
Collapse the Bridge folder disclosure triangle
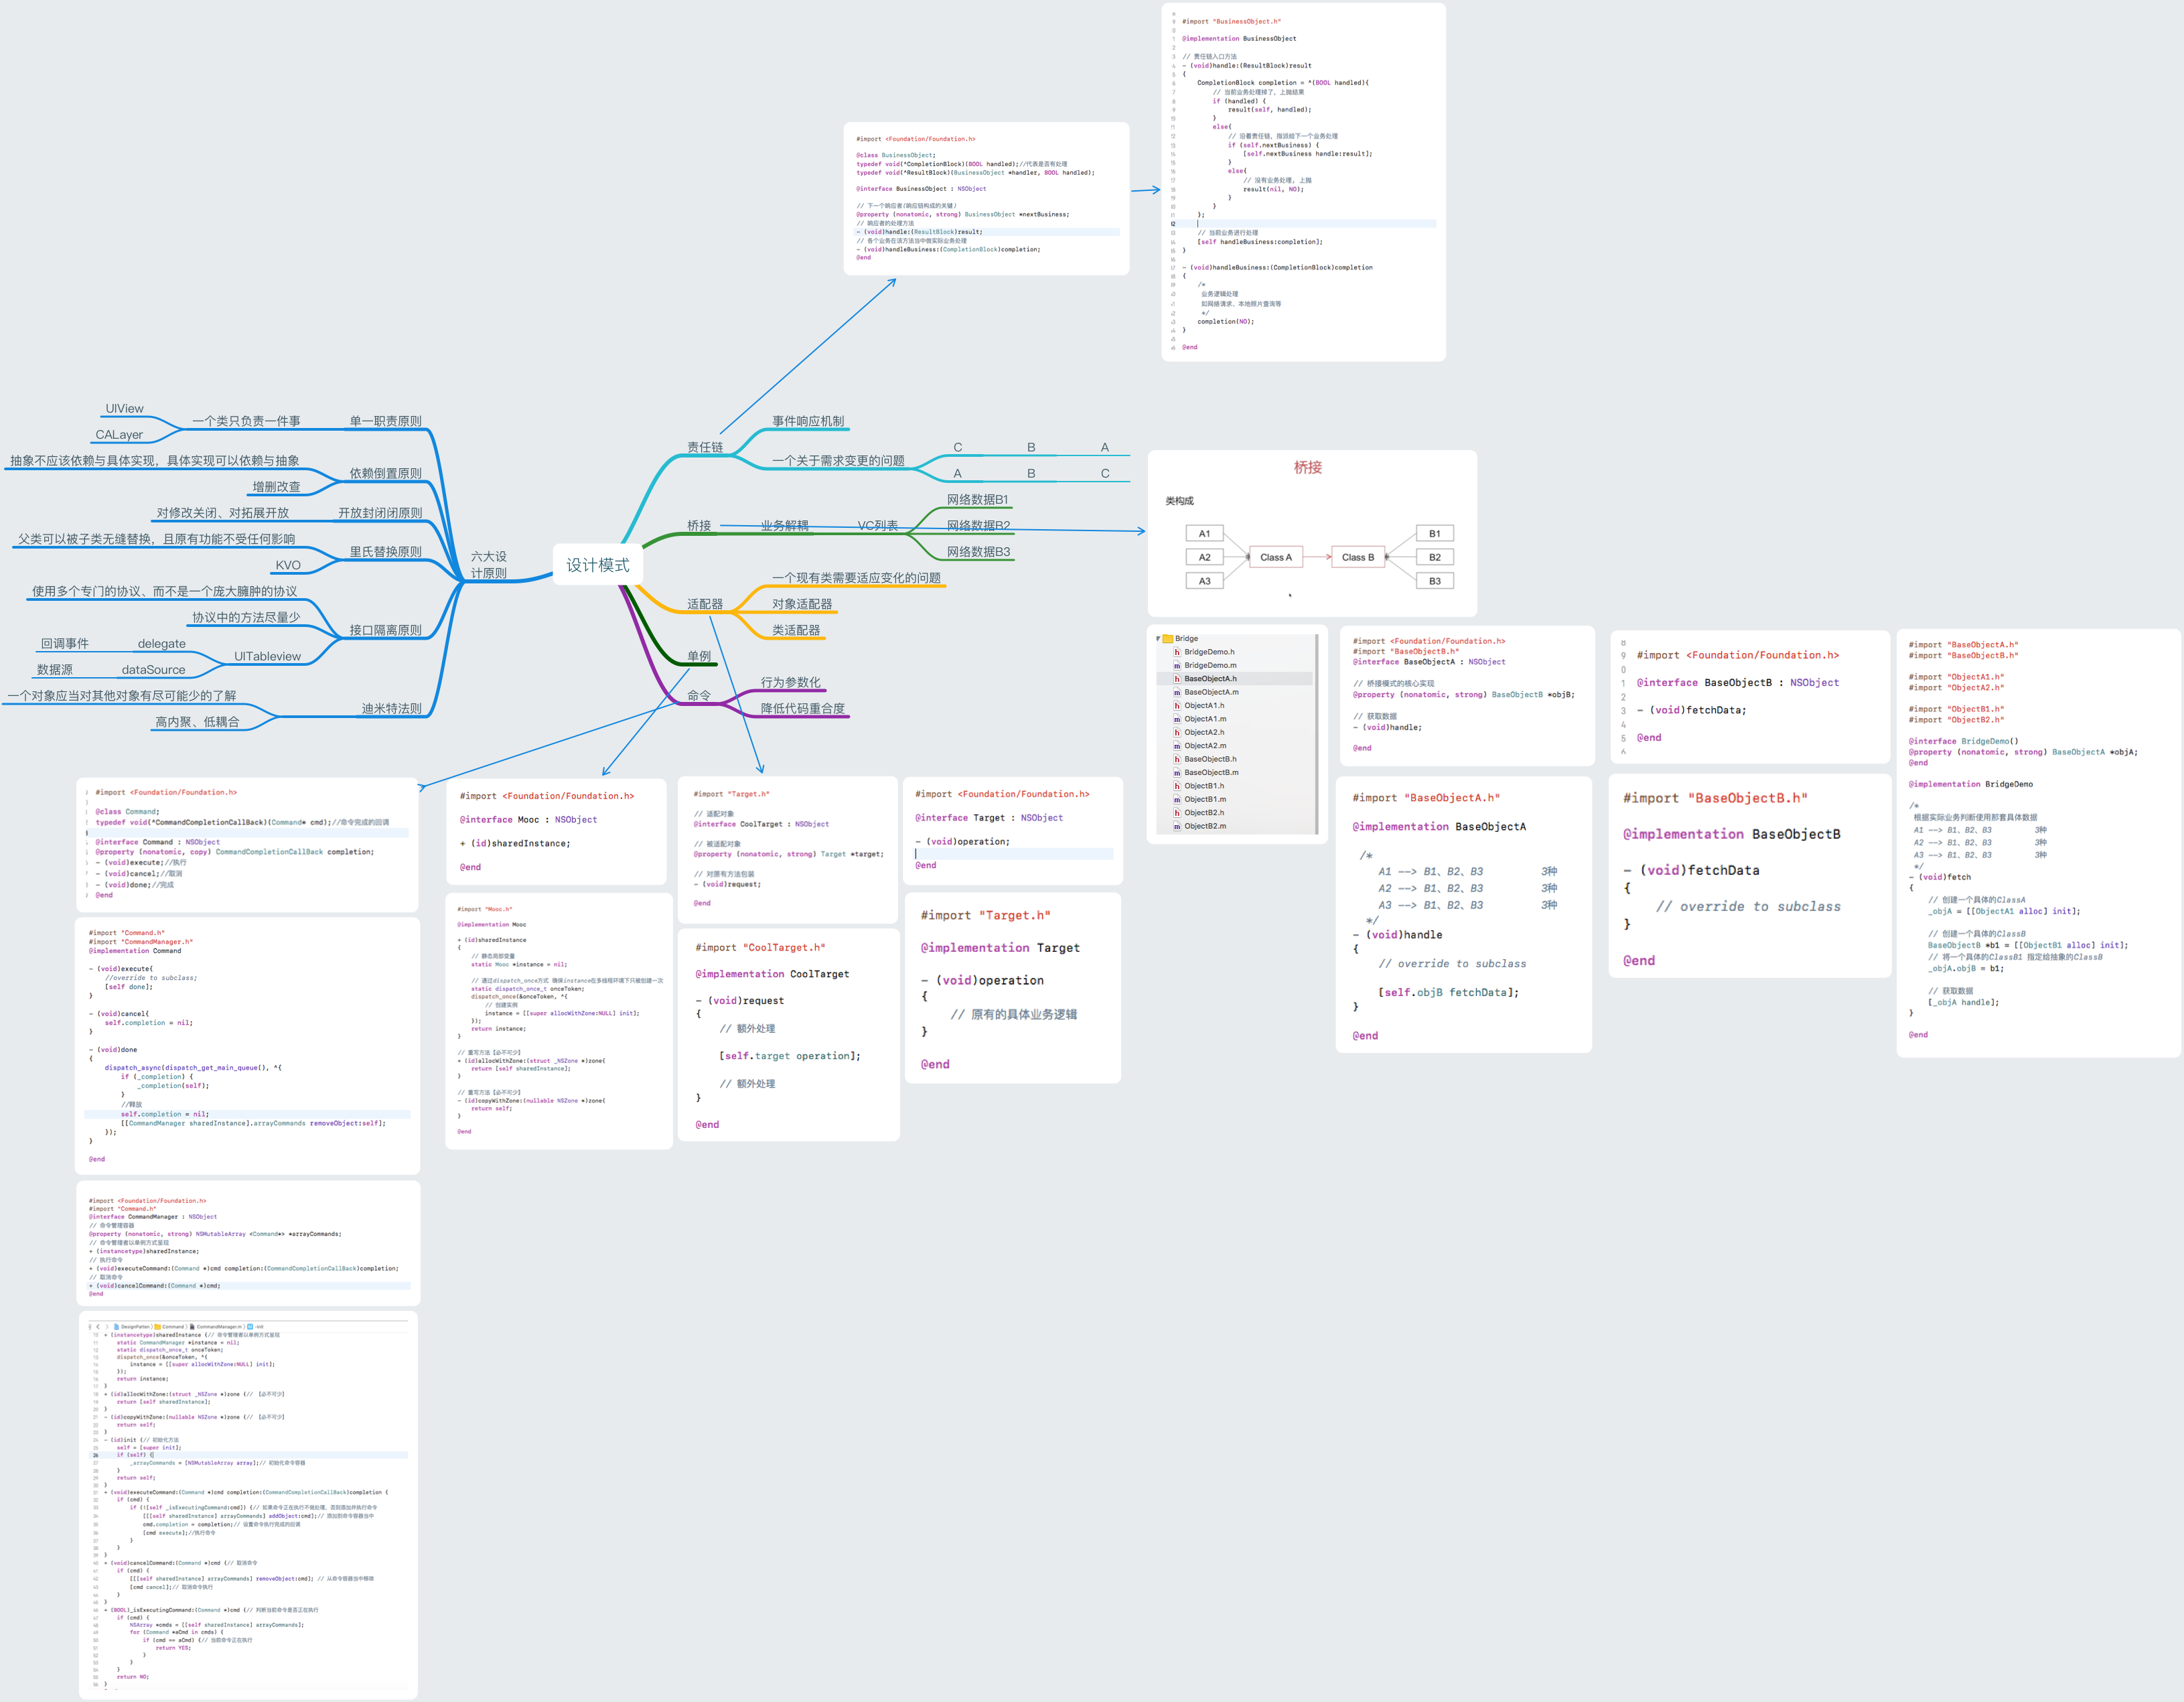(x=1158, y=638)
